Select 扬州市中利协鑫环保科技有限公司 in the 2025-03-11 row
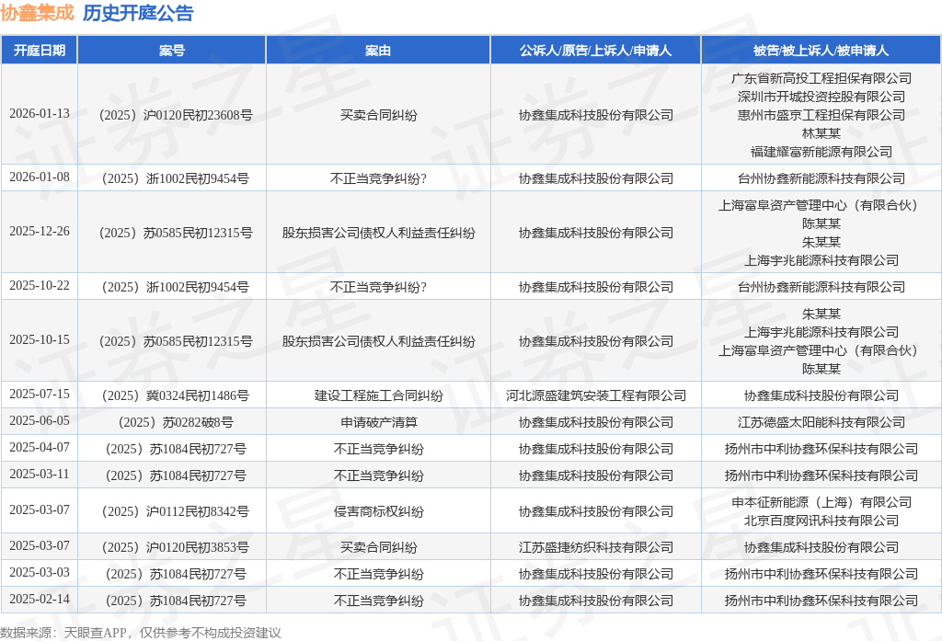 [821, 475]
